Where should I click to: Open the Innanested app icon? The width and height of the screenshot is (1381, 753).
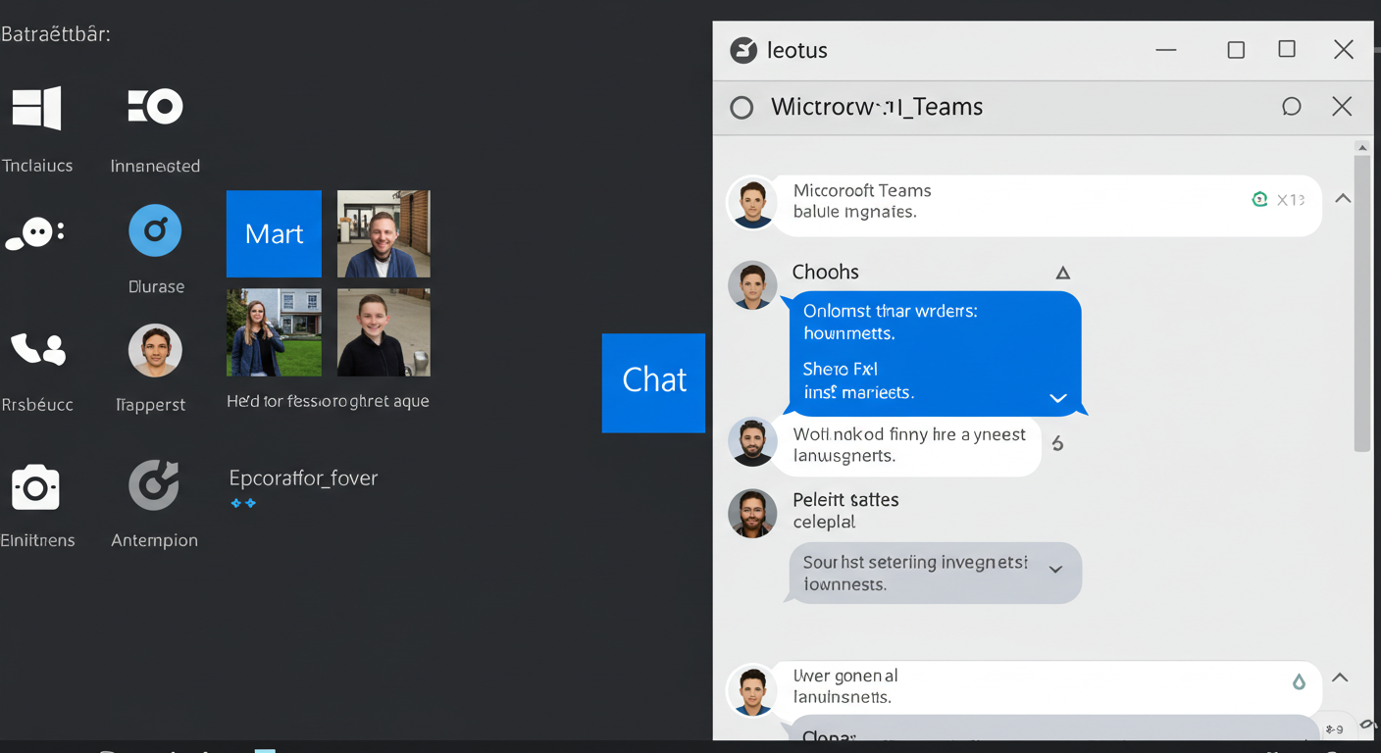tap(155, 107)
